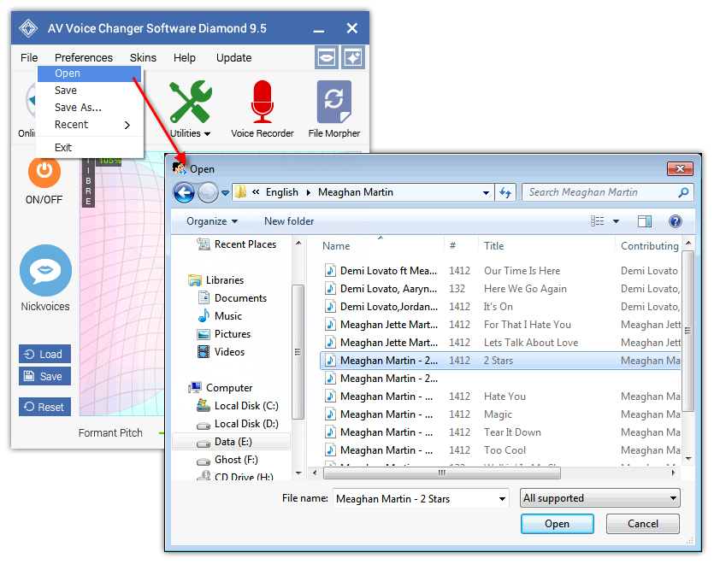Screen dimensions: 714x564
Task: Choose Save from the File menu
Action: [89, 91]
